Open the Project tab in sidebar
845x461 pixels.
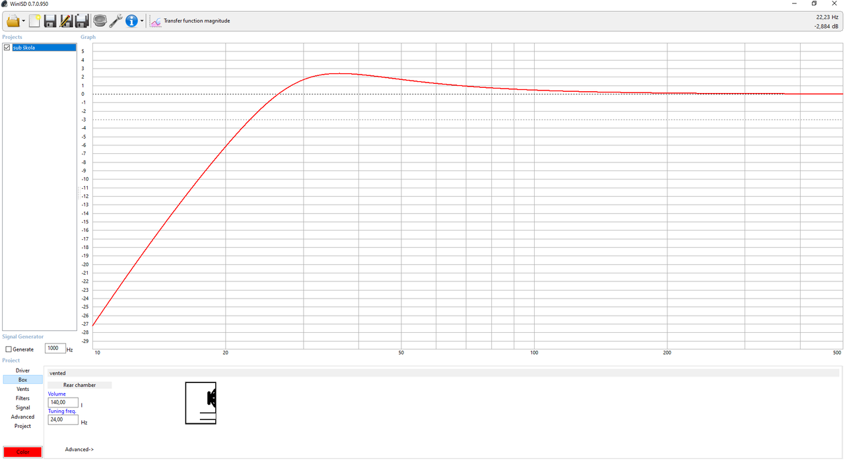point(22,426)
